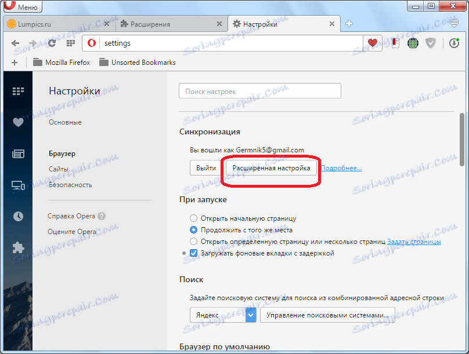This screenshot has height=354, width=469.
Task: Click the vertical scrollbar thumb
Action: [x=462, y=140]
